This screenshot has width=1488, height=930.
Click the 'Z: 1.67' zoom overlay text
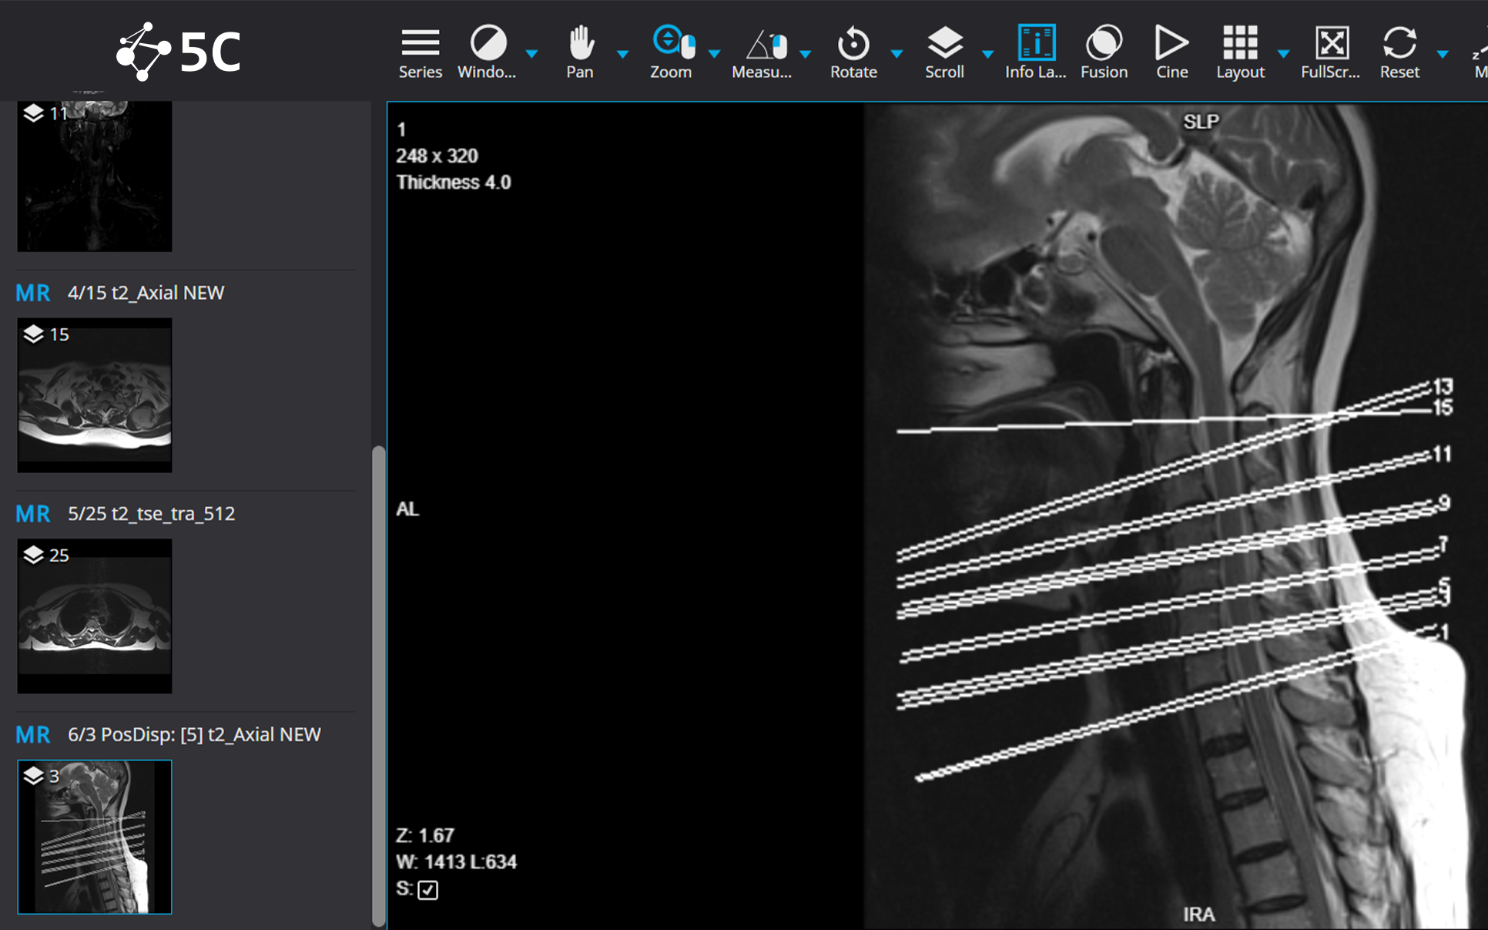pos(425,836)
